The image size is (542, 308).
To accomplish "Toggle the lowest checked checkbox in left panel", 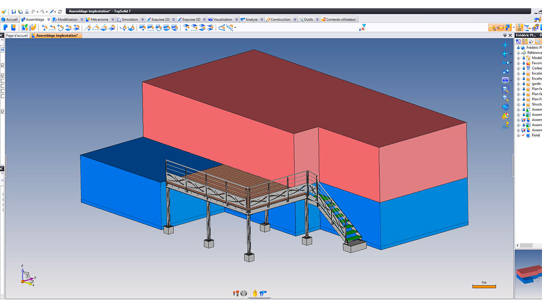I will pyautogui.click(x=3, y=111).
